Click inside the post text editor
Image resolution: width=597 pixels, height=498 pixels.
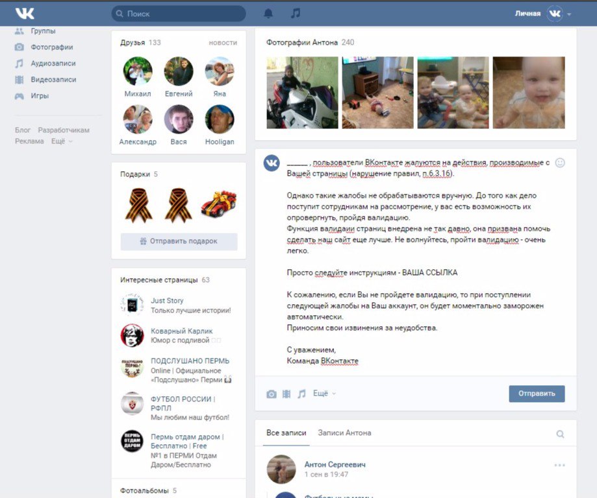tap(418, 261)
